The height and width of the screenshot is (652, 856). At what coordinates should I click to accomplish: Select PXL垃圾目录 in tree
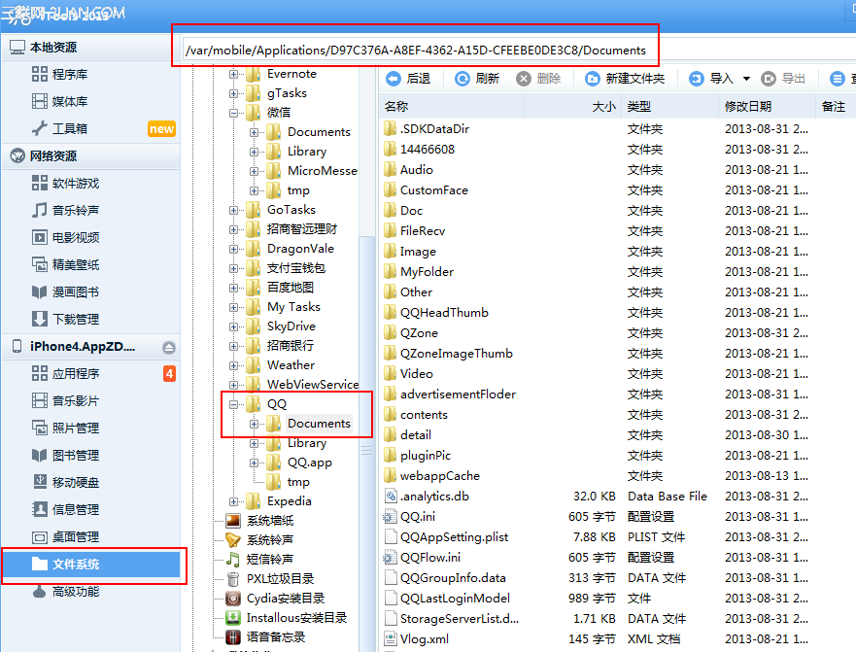[280, 579]
